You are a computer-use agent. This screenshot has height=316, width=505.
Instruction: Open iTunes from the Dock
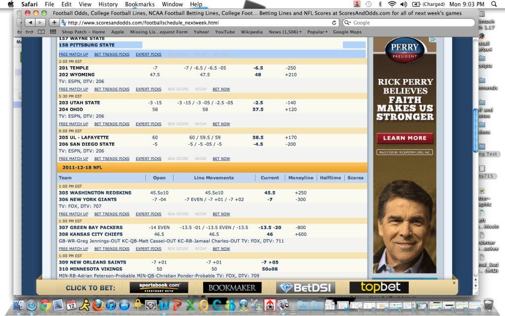pos(111,305)
